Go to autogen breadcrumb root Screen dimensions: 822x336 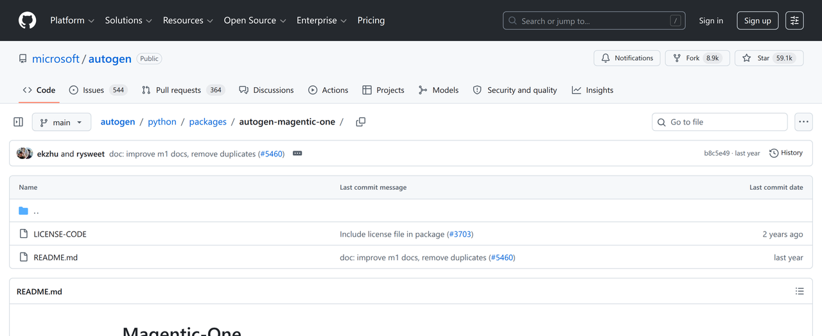click(118, 122)
